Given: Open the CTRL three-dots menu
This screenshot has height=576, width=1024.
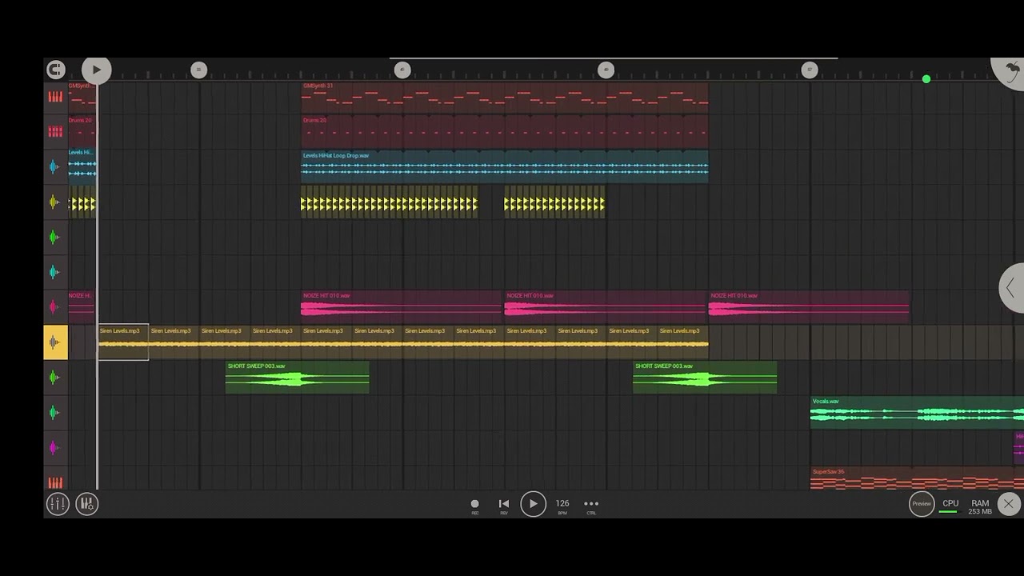Looking at the screenshot, I should (591, 506).
